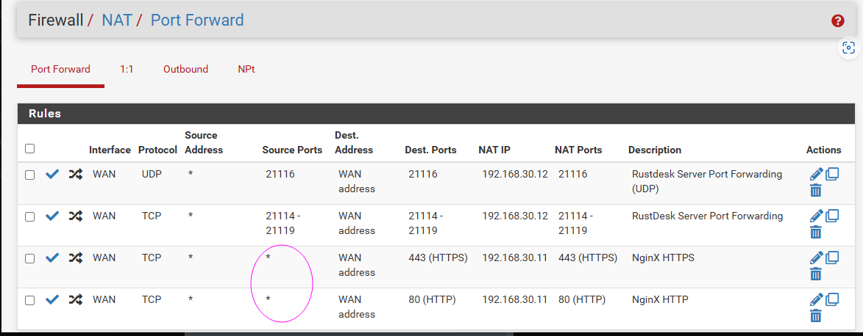Copy the NginX HTTP rule
Image resolution: width=863 pixels, height=336 pixels.
pyautogui.click(x=831, y=300)
